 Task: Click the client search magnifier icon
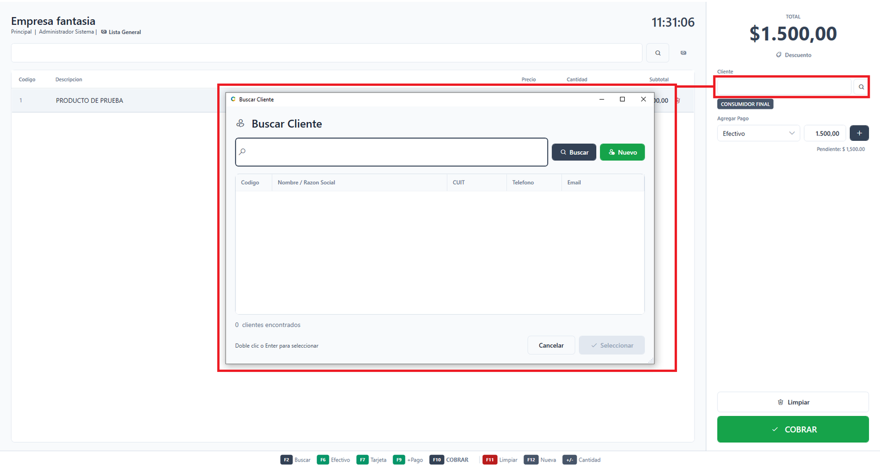861,87
